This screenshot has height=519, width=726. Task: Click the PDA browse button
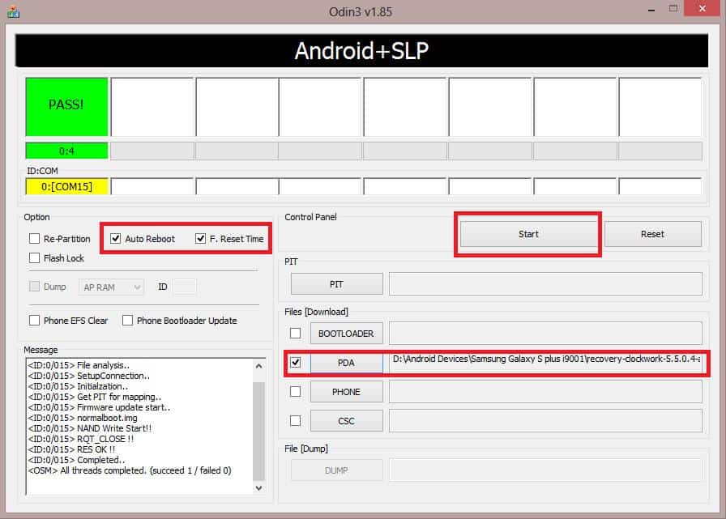(346, 363)
